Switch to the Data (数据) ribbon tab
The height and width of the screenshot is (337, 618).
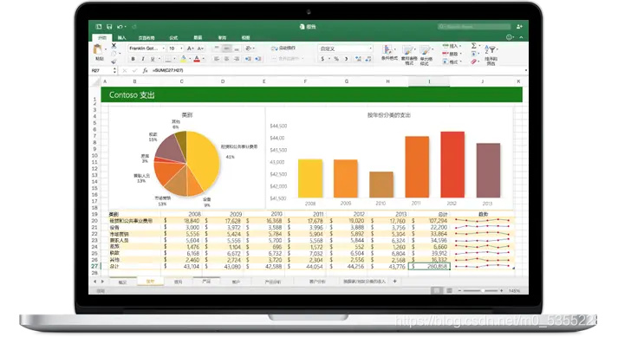tap(198, 38)
